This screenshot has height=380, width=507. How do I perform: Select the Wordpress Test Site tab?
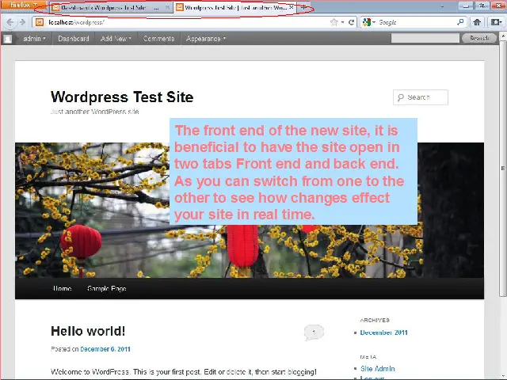coord(234,7)
